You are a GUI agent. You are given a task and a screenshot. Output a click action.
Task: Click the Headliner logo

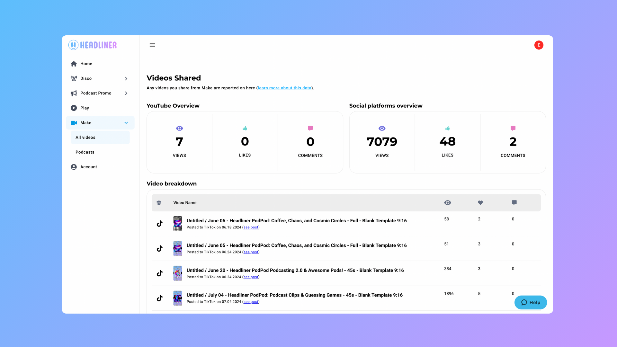tap(93, 45)
